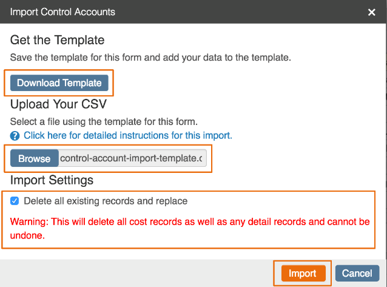
Task: Click the Download Template button
Action: tap(59, 83)
